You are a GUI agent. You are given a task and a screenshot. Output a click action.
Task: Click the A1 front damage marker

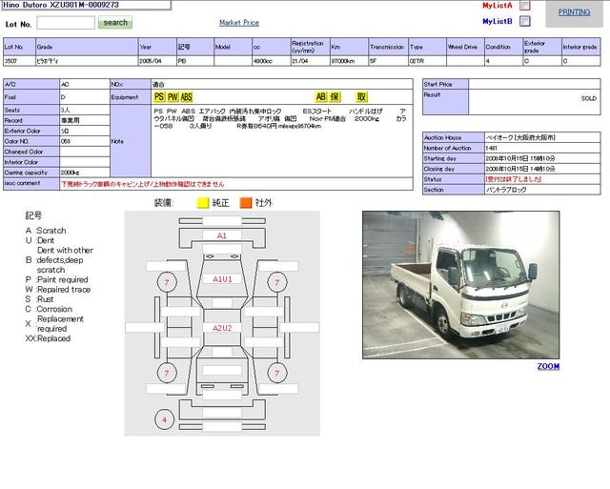[222, 235]
